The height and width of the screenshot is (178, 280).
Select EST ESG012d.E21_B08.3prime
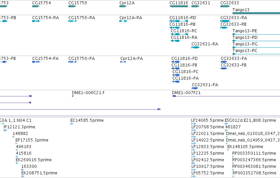click(250, 120)
